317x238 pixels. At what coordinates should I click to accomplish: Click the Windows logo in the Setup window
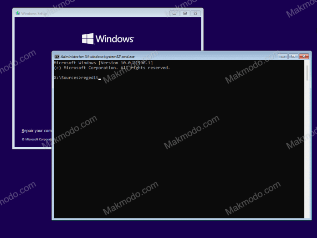click(x=108, y=39)
